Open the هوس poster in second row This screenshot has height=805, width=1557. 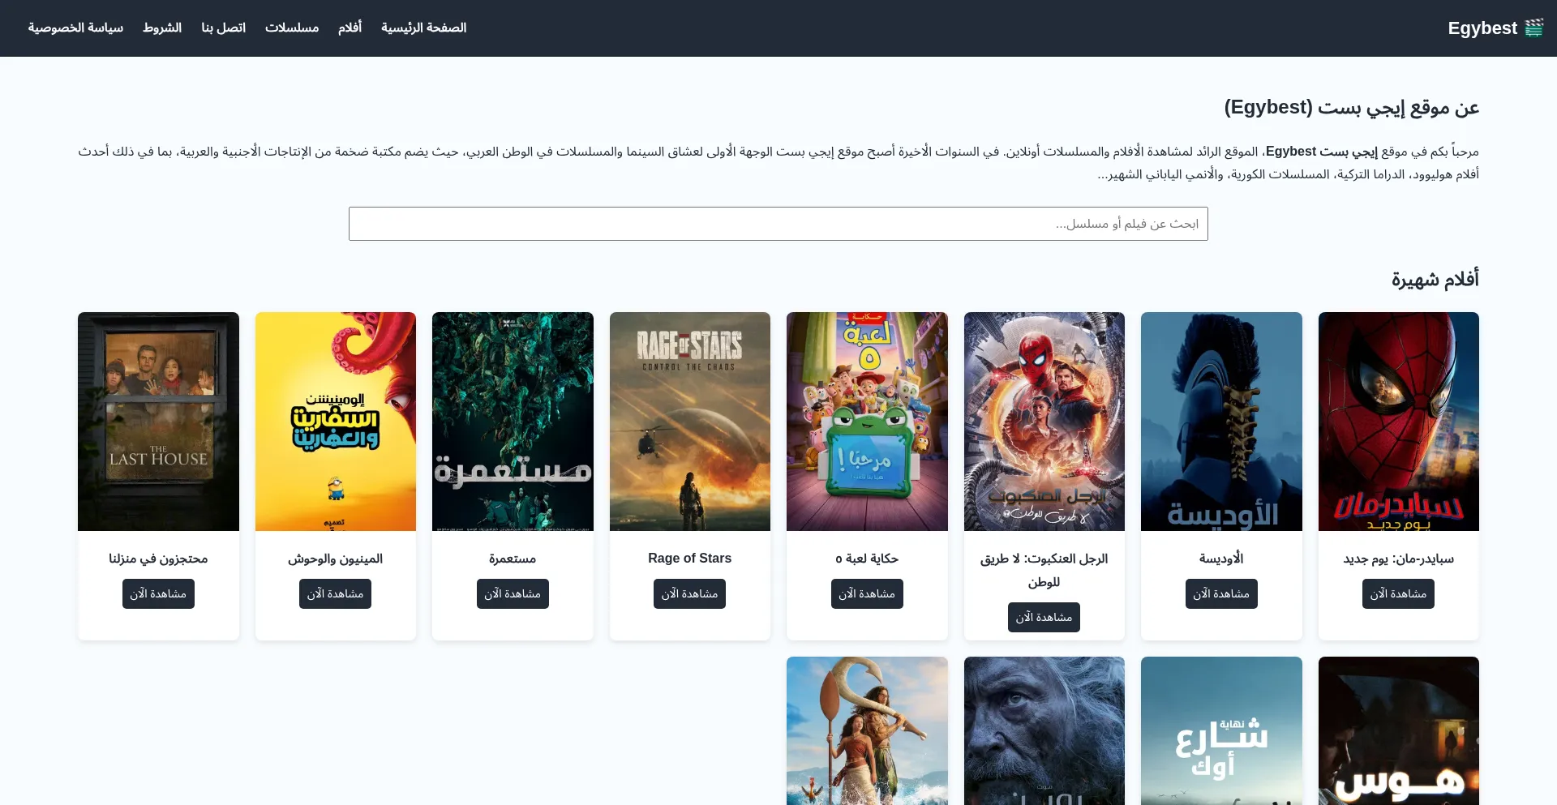(1399, 730)
